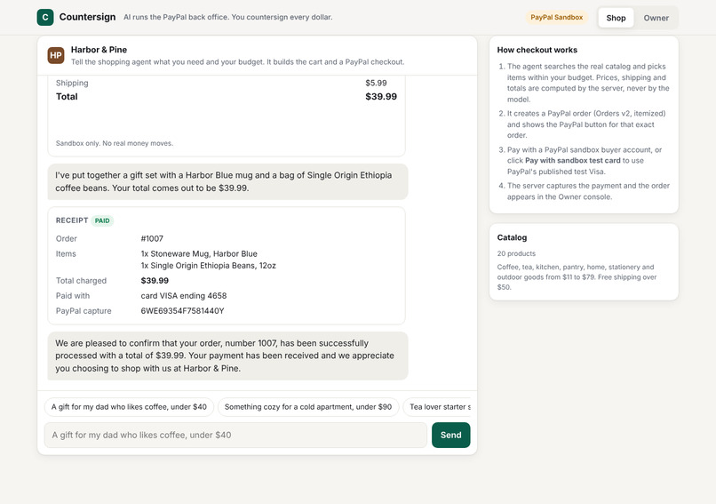This screenshot has height=504, width=716.
Task: Send the message with Send button
Action: [x=450, y=435]
